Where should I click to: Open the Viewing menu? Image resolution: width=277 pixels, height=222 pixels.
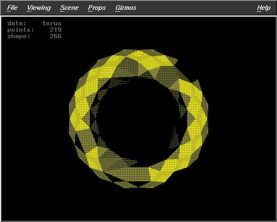coord(39,8)
